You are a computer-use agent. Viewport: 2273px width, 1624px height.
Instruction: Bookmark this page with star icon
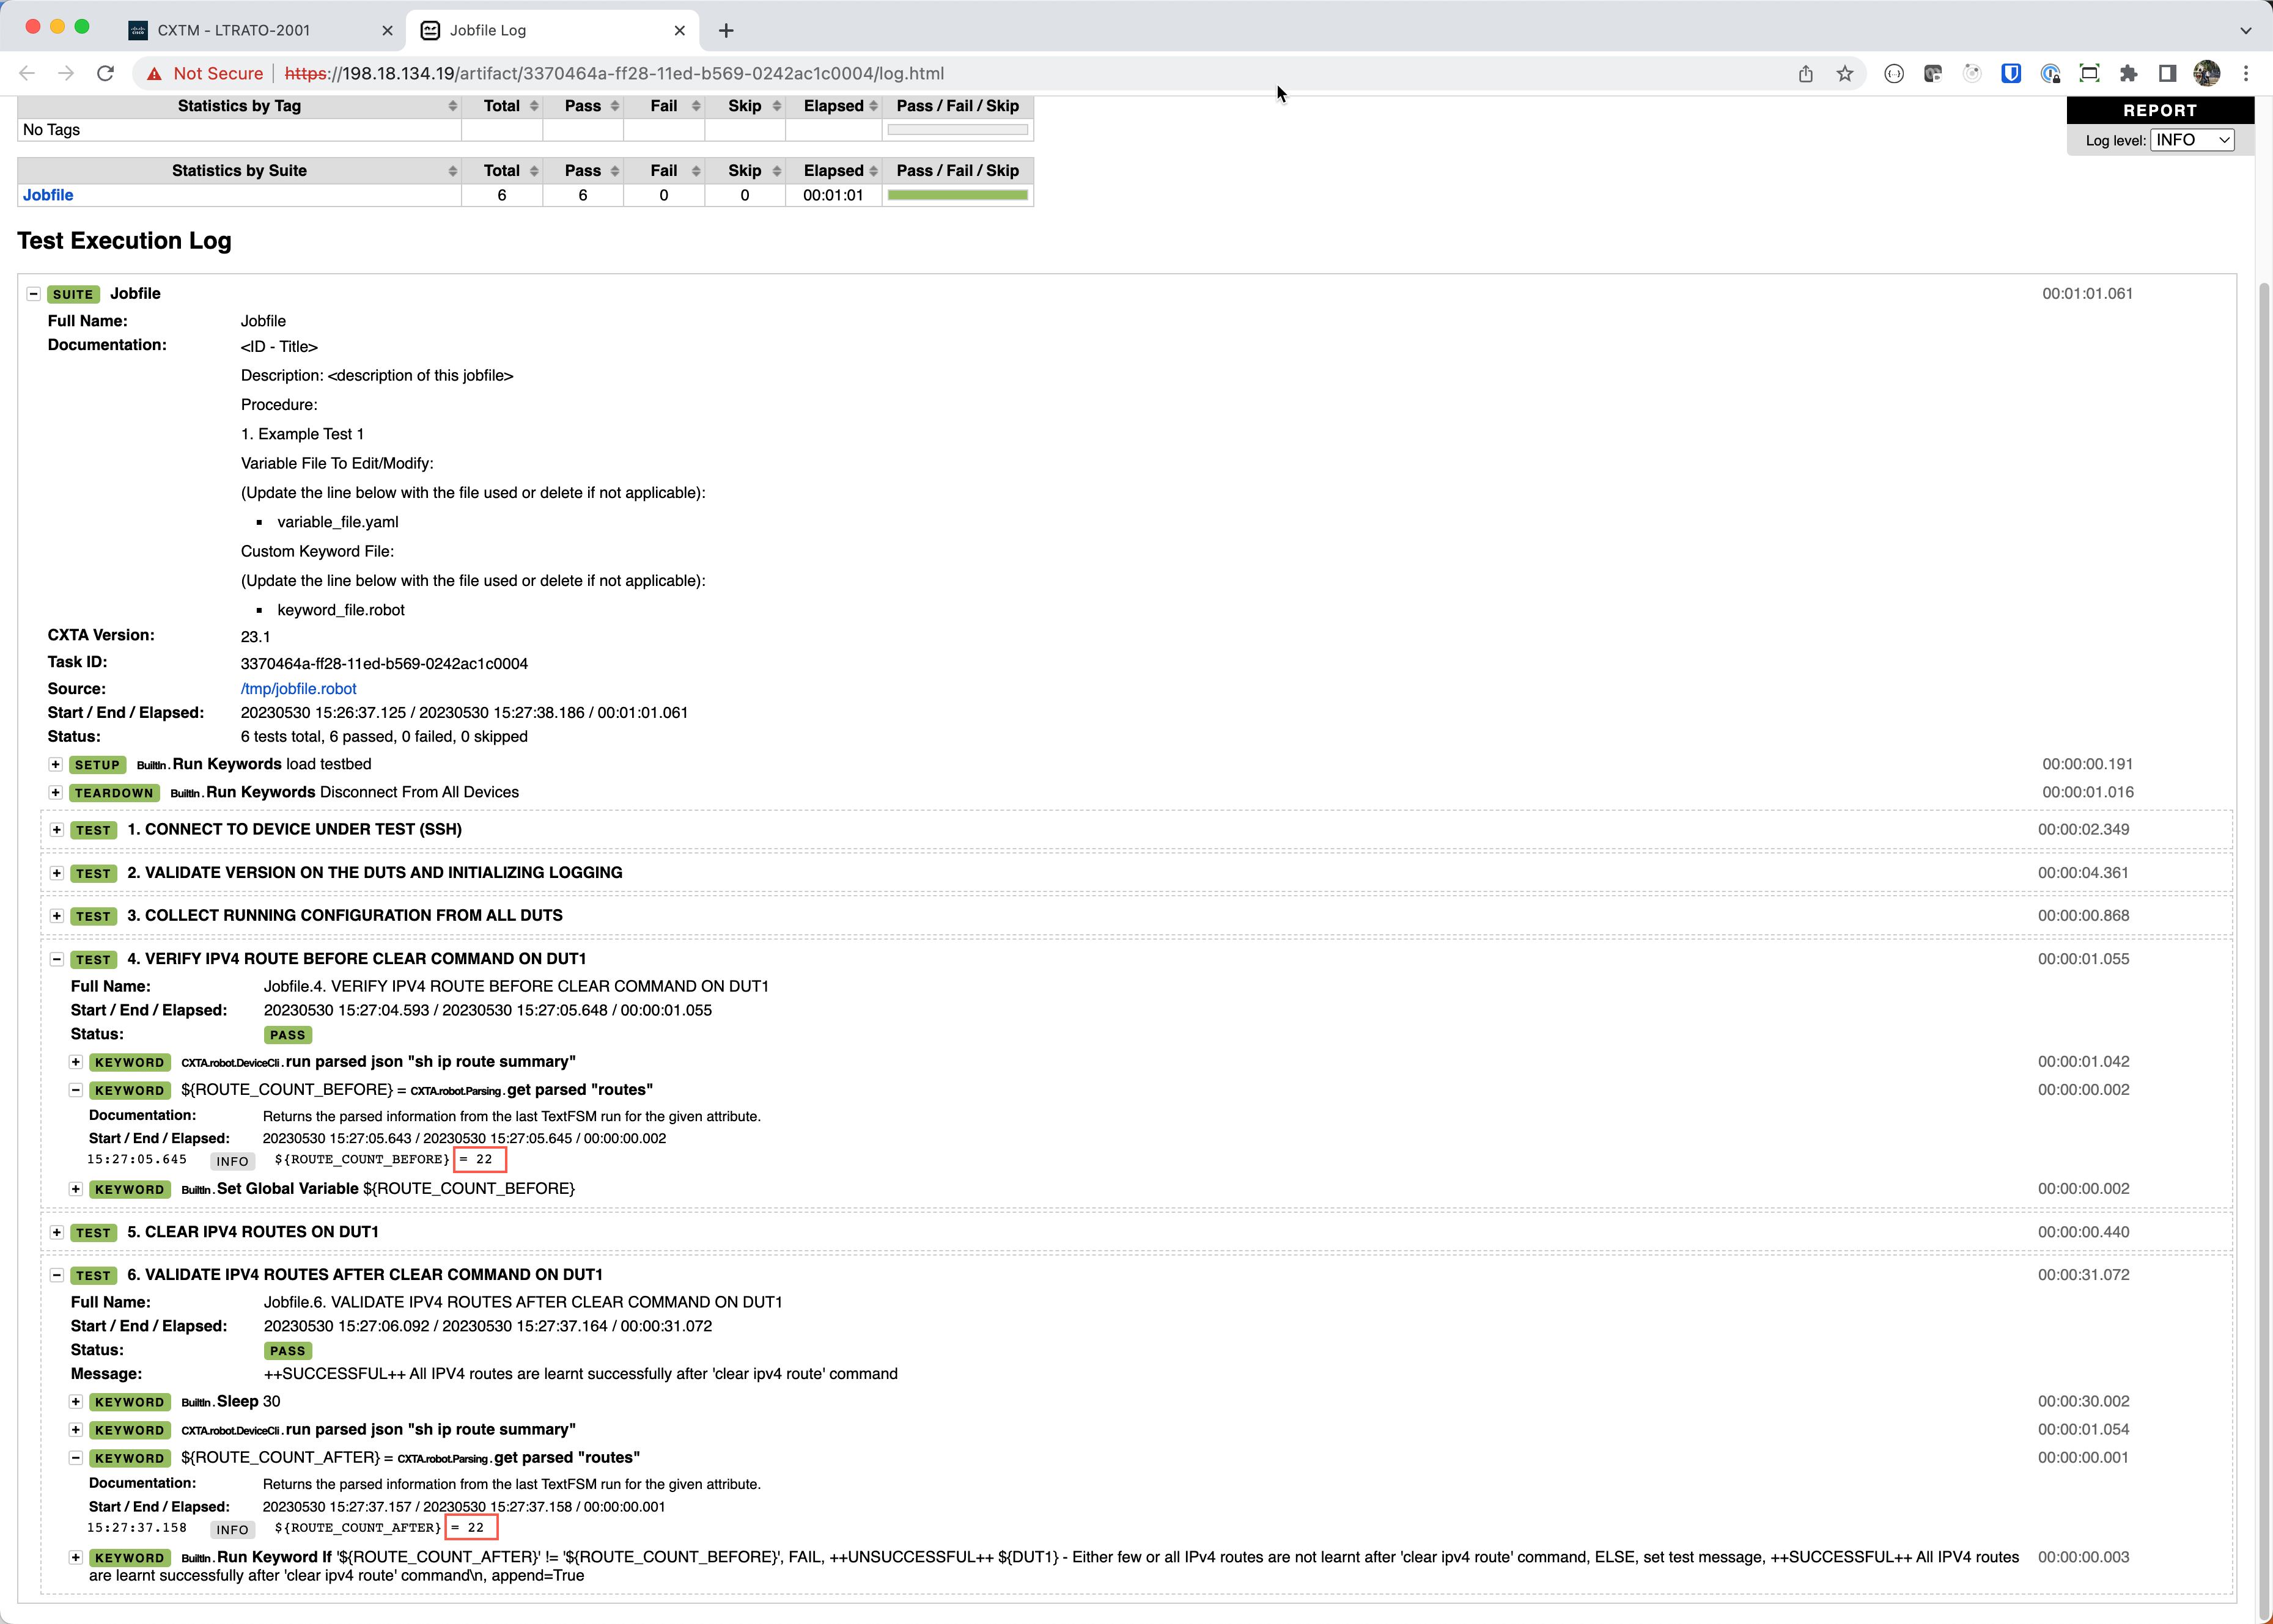point(1845,73)
